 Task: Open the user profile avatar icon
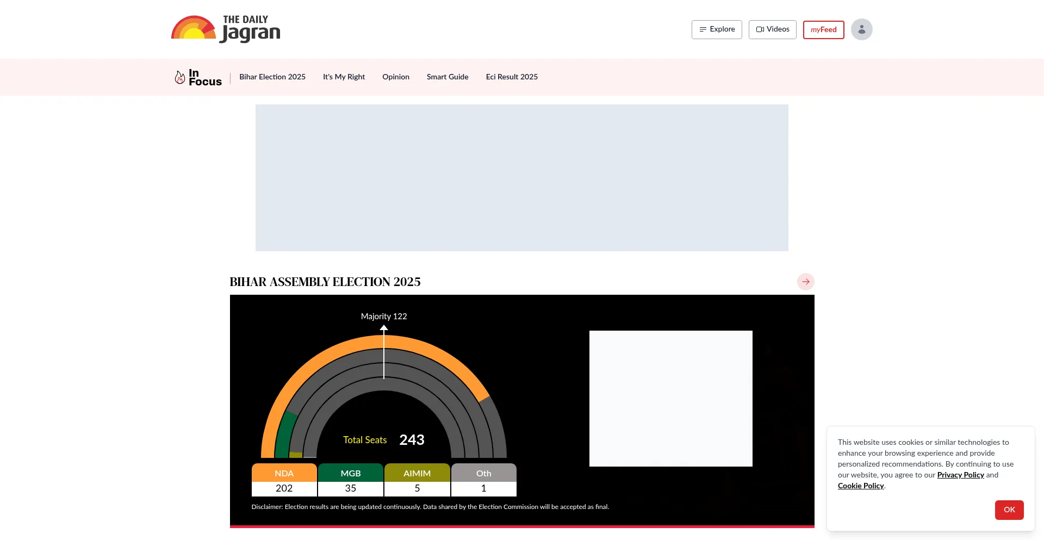tap(861, 29)
